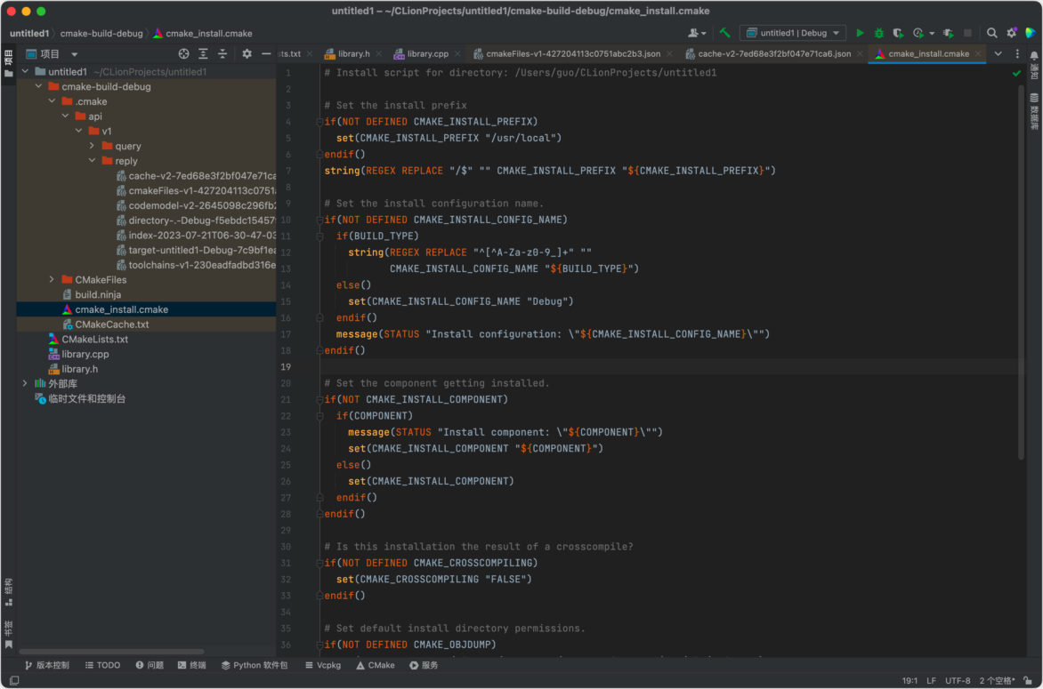Open the Vcpkg tool window
The image size is (1043, 689).
pyautogui.click(x=323, y=665)
